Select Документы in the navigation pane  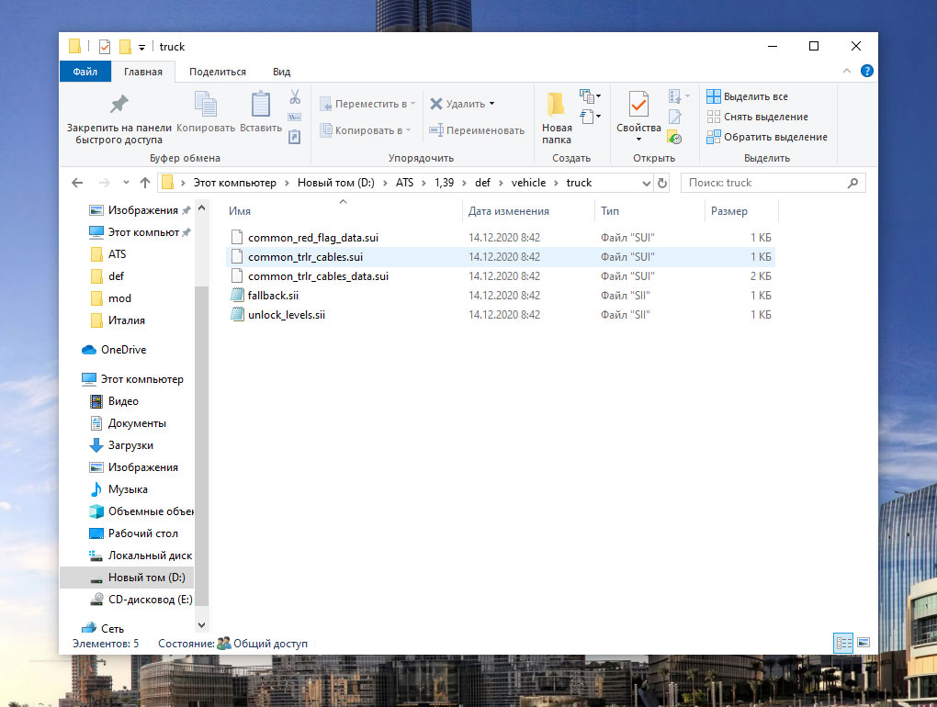[x=137, y=423]
